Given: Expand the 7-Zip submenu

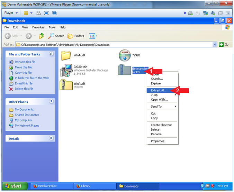Looking at the screenshot, I should click(162, 95).
